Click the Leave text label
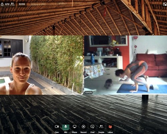Viewport: 167px width, 134px height. [x=110, y=132]
